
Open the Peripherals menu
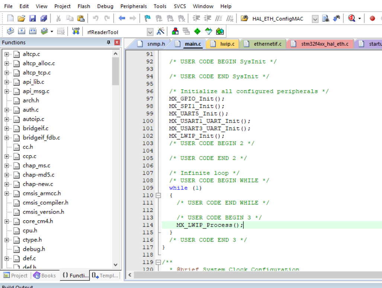coord(133,6)
